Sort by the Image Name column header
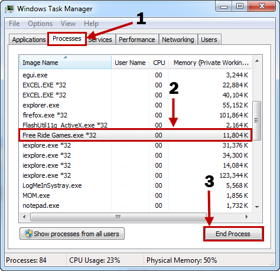The height and width of the screenshot is (271, 280). [x=66, y=63]
